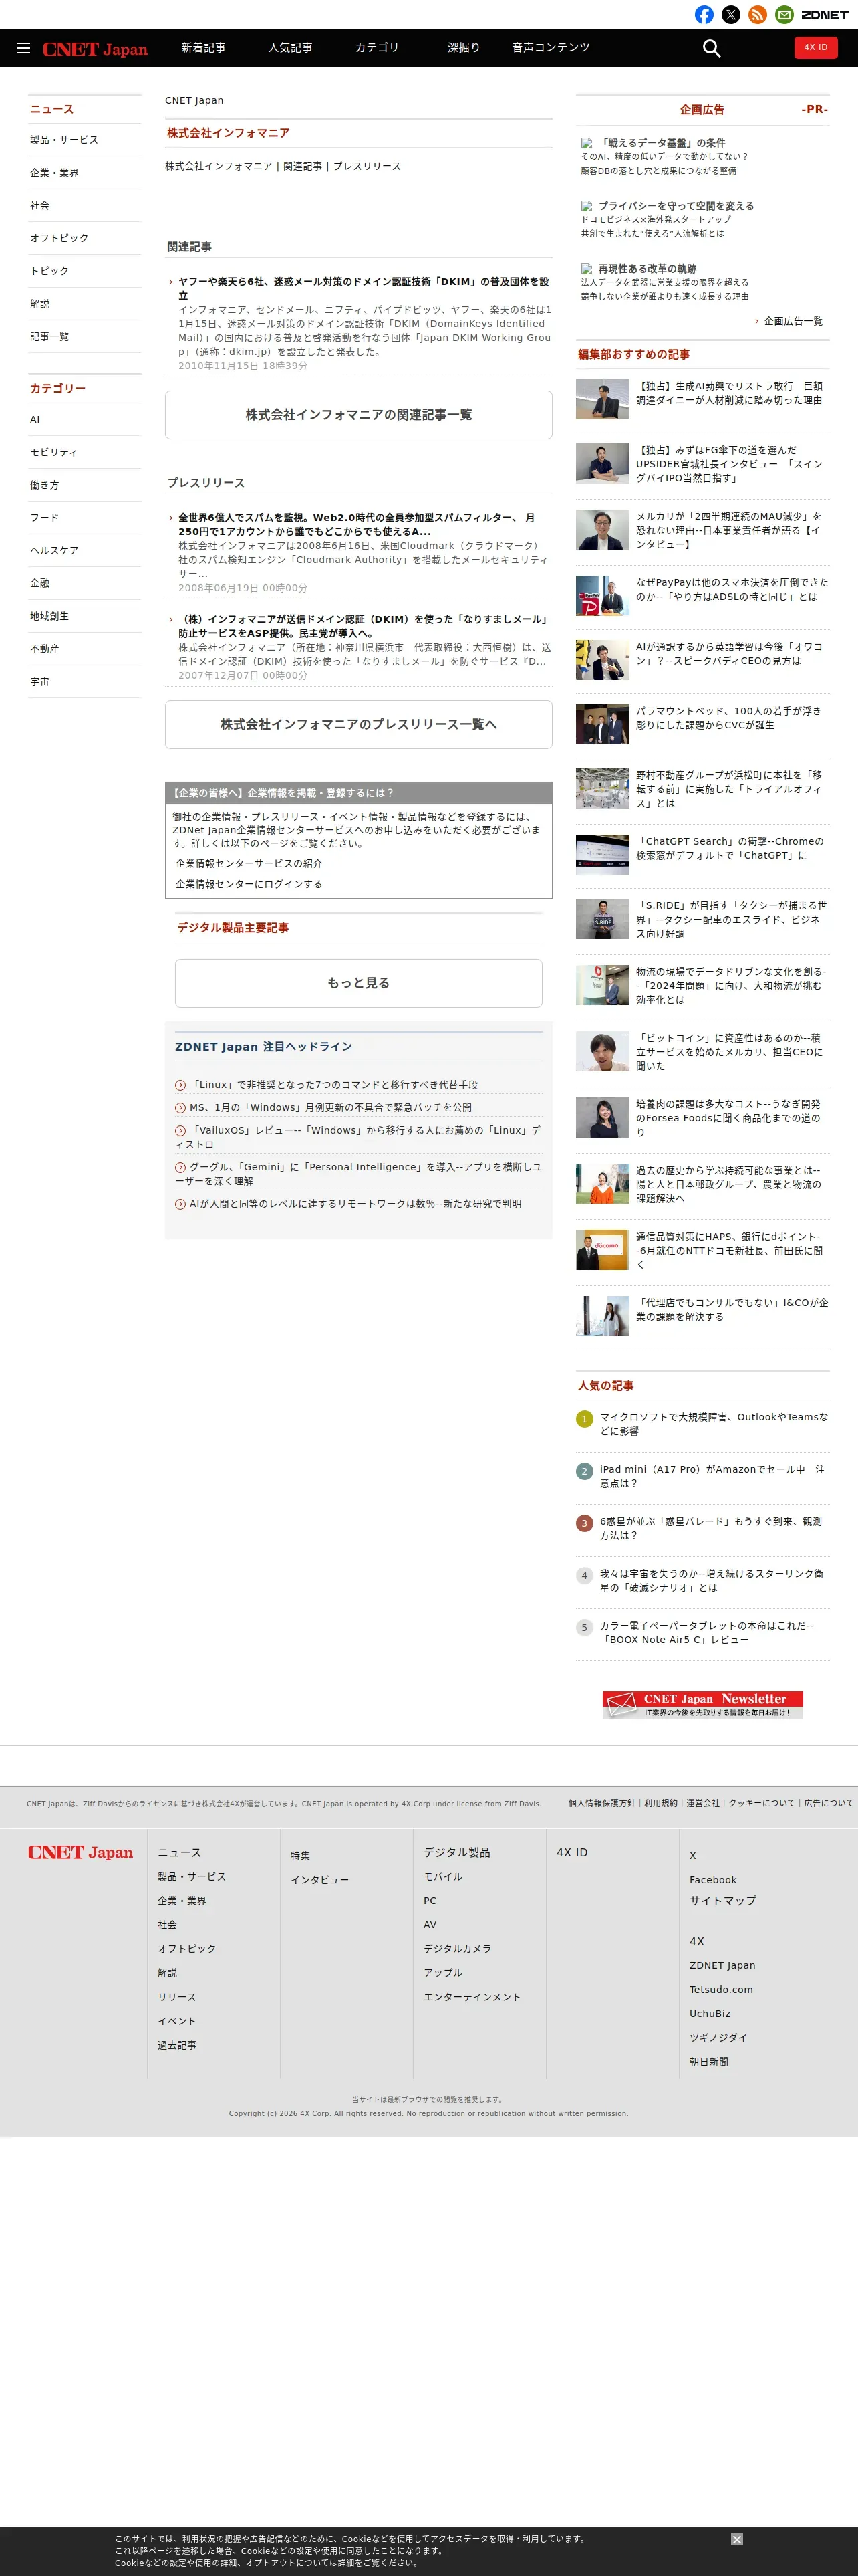Open the search magnifier icon
The image size is (858, 2576).
pyautogui.click(x=711, y=48)
